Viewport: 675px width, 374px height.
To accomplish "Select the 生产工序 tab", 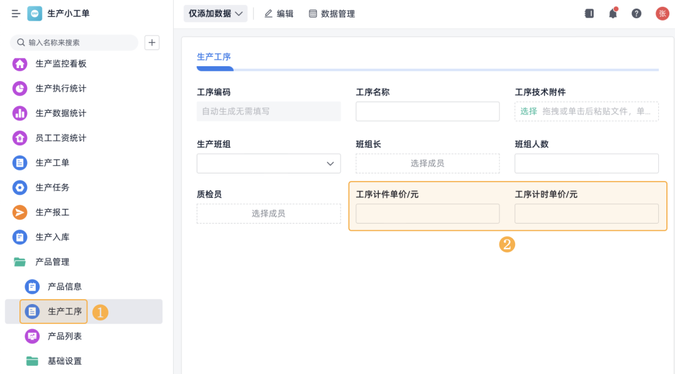I will pyautogui.click(x=214, y=57).
